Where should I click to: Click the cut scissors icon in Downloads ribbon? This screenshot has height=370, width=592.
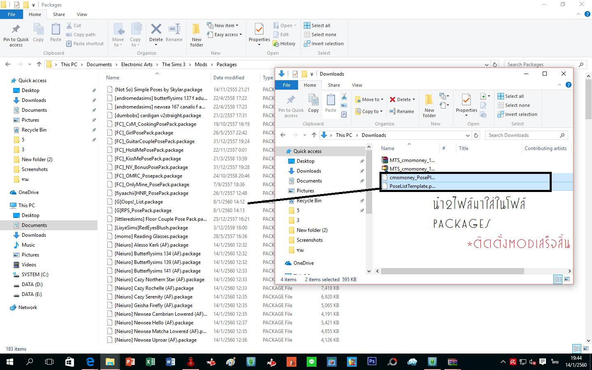(x=344, y=97)
